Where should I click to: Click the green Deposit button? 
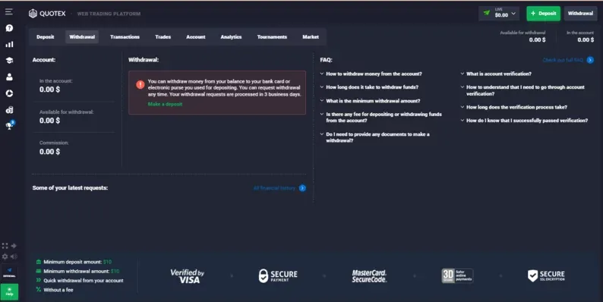544,14
